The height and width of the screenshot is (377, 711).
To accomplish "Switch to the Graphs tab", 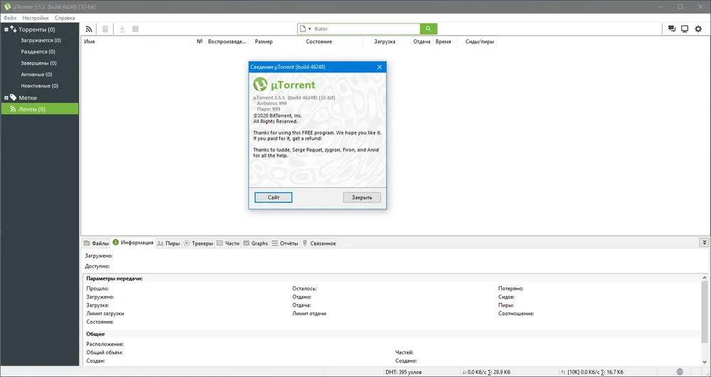I will (256, 243).
